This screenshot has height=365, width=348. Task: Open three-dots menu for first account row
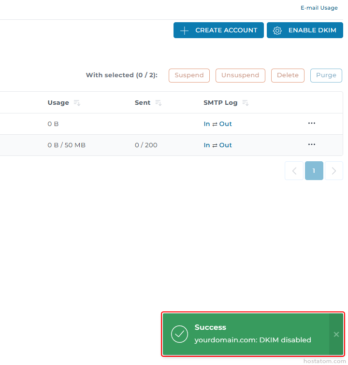[x=312, y=124]
